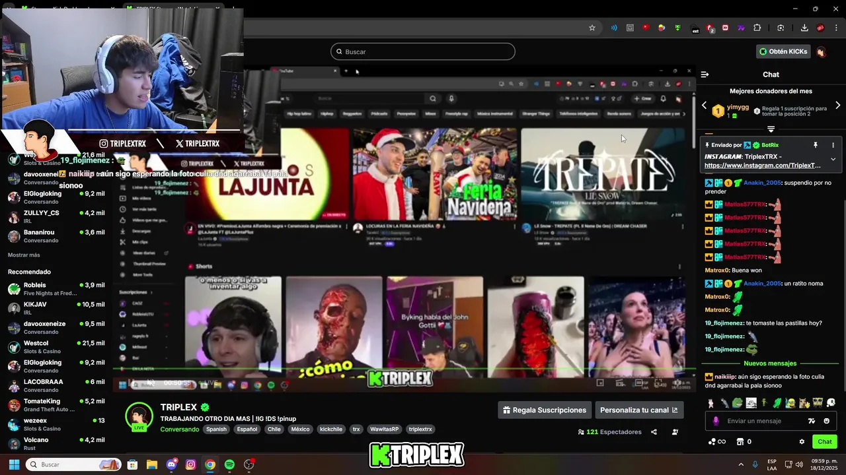Open Discord from the taskbar
The image size is (846, 475).
coord(171,464)
